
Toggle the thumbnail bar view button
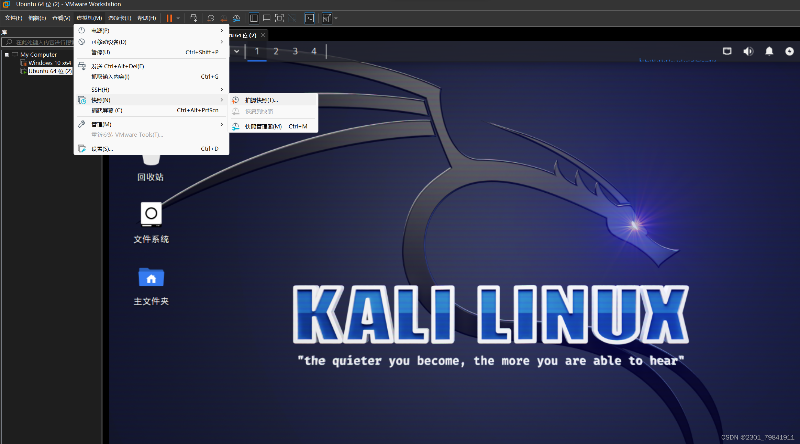(x=267, y=18)
